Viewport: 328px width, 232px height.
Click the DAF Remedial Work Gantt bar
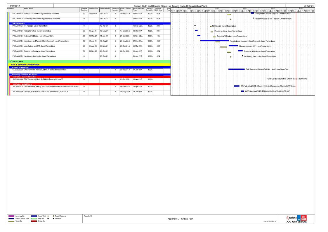coord(236,69)
